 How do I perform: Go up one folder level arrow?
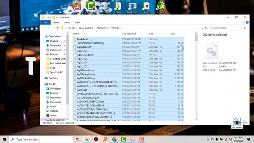[57, 28]
